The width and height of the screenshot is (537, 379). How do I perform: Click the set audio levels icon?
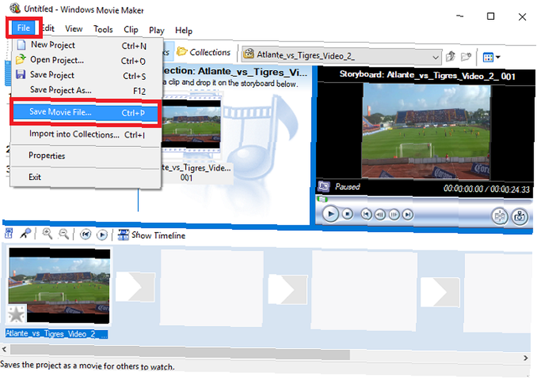tap(9, 234)
